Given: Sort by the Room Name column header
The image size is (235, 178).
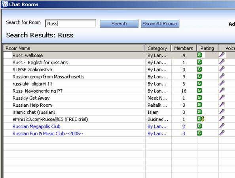Looking at the screenshot, I should [x=74, y=48].
